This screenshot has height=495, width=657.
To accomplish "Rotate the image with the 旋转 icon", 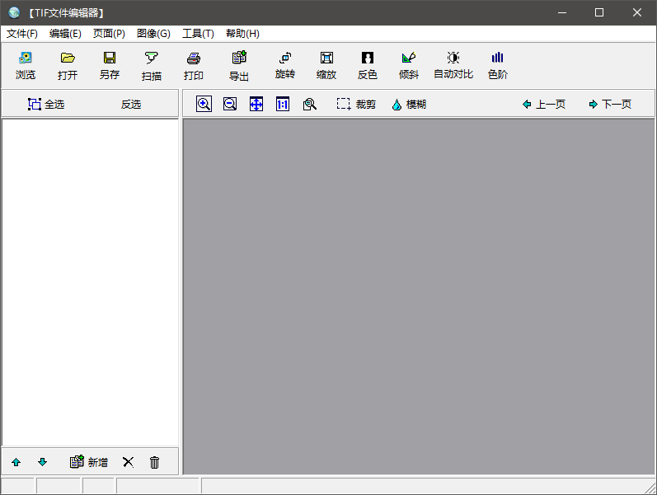I will pyautogui.click(x=284, y=65).
